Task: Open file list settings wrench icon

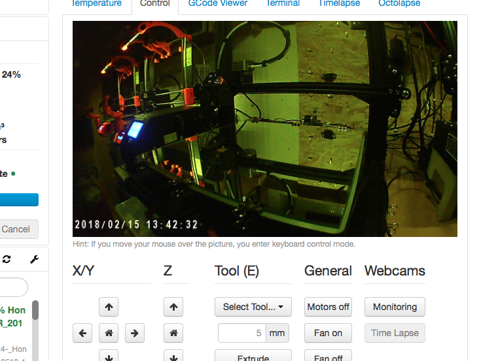Action: (34, 259)
